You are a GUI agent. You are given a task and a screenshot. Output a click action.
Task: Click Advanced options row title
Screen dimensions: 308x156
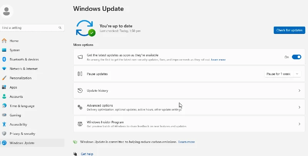pyautogui.click(x=100, y=106)
